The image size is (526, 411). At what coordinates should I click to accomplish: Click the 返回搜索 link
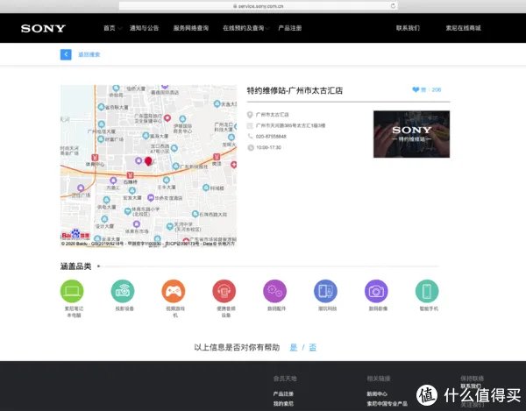89,54
